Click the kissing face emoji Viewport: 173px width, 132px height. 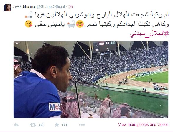[29, 24]
